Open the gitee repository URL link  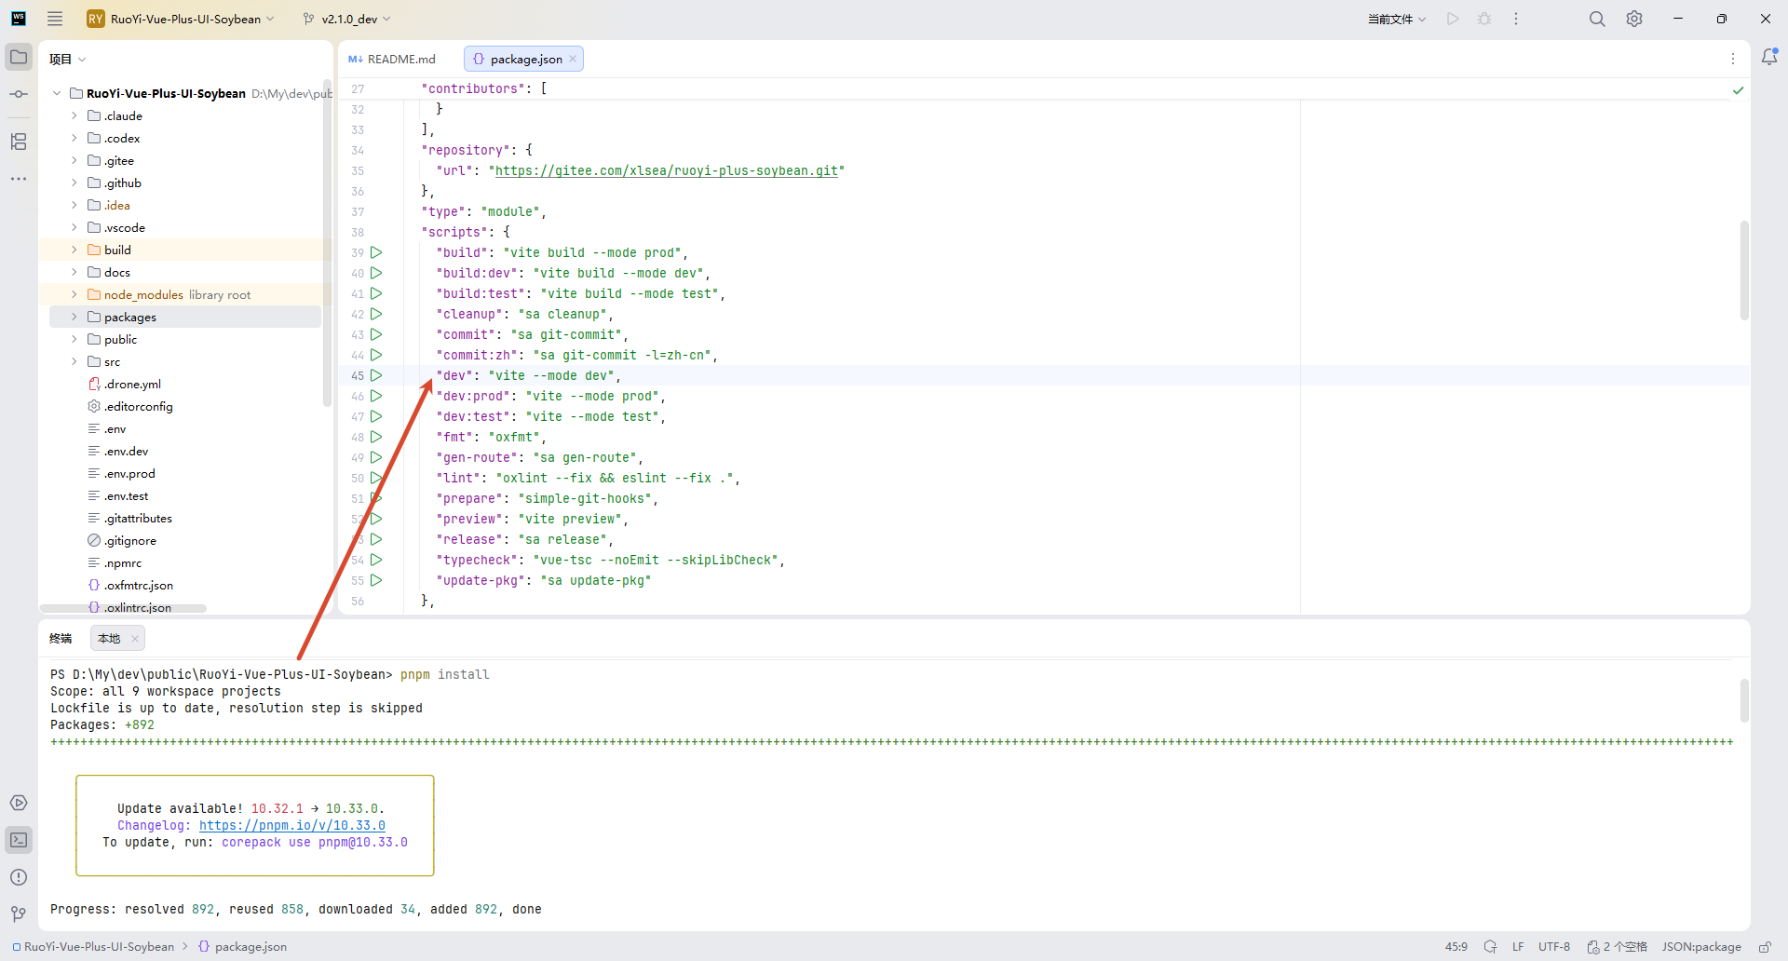coord(666,170)
